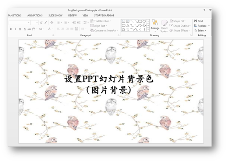The image size is (227, 162).
Task: Click Bullets list icon
Action: click(58, 22)
